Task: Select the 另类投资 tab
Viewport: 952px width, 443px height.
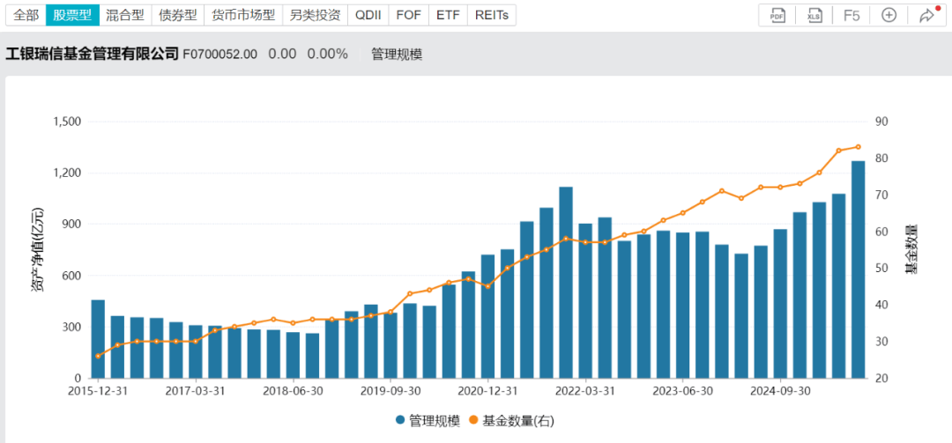Action: [x=315, y=15]
